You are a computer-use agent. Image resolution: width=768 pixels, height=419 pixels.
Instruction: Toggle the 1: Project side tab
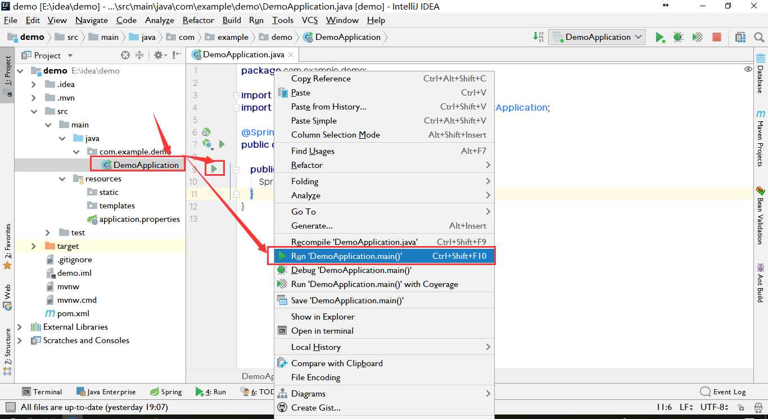(7, 76)
